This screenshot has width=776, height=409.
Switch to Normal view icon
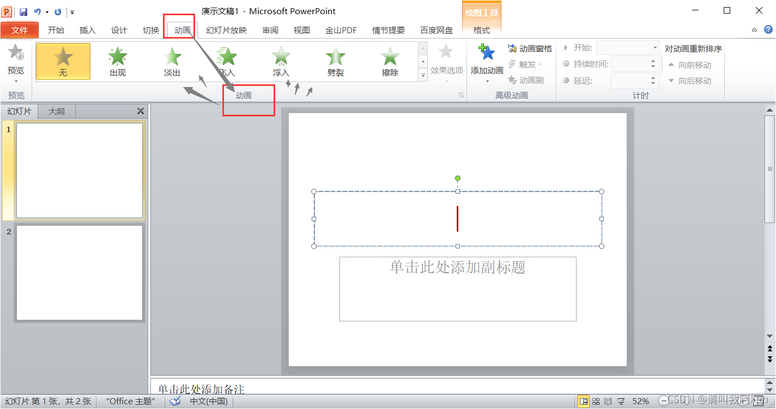point(584,401)
